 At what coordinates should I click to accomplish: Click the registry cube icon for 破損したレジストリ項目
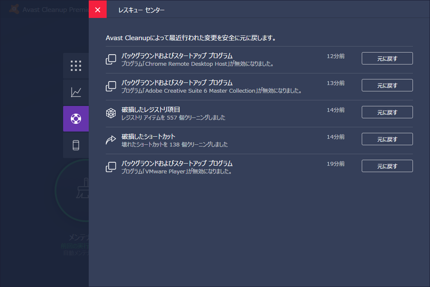point(111,113)
